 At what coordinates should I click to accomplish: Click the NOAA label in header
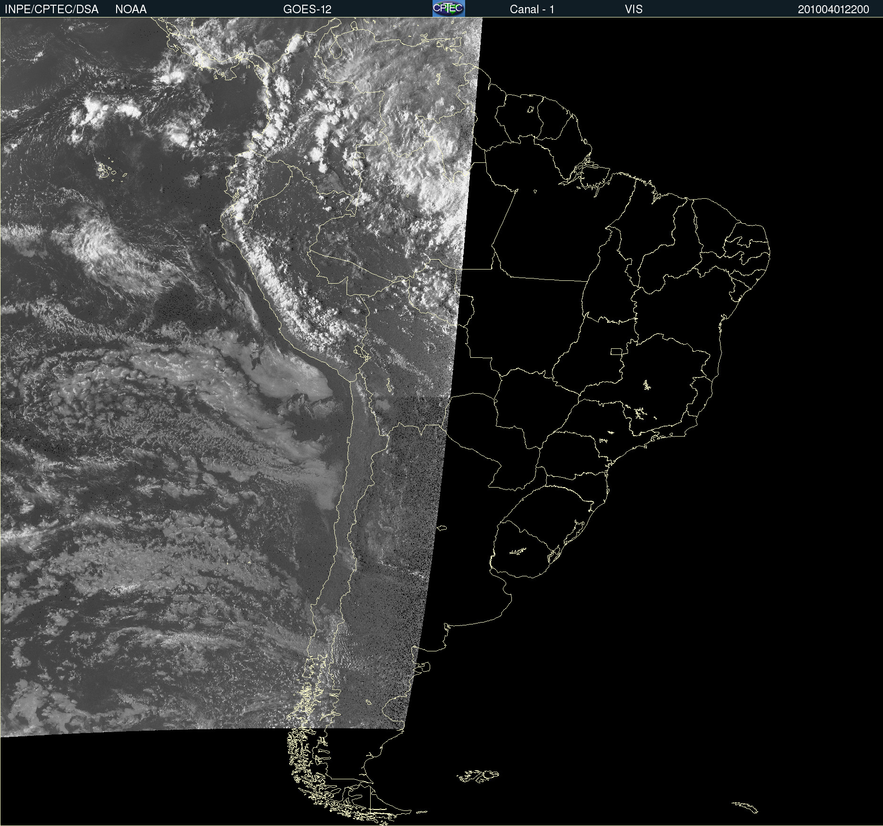pyautogui.click(x=131, y=9)
